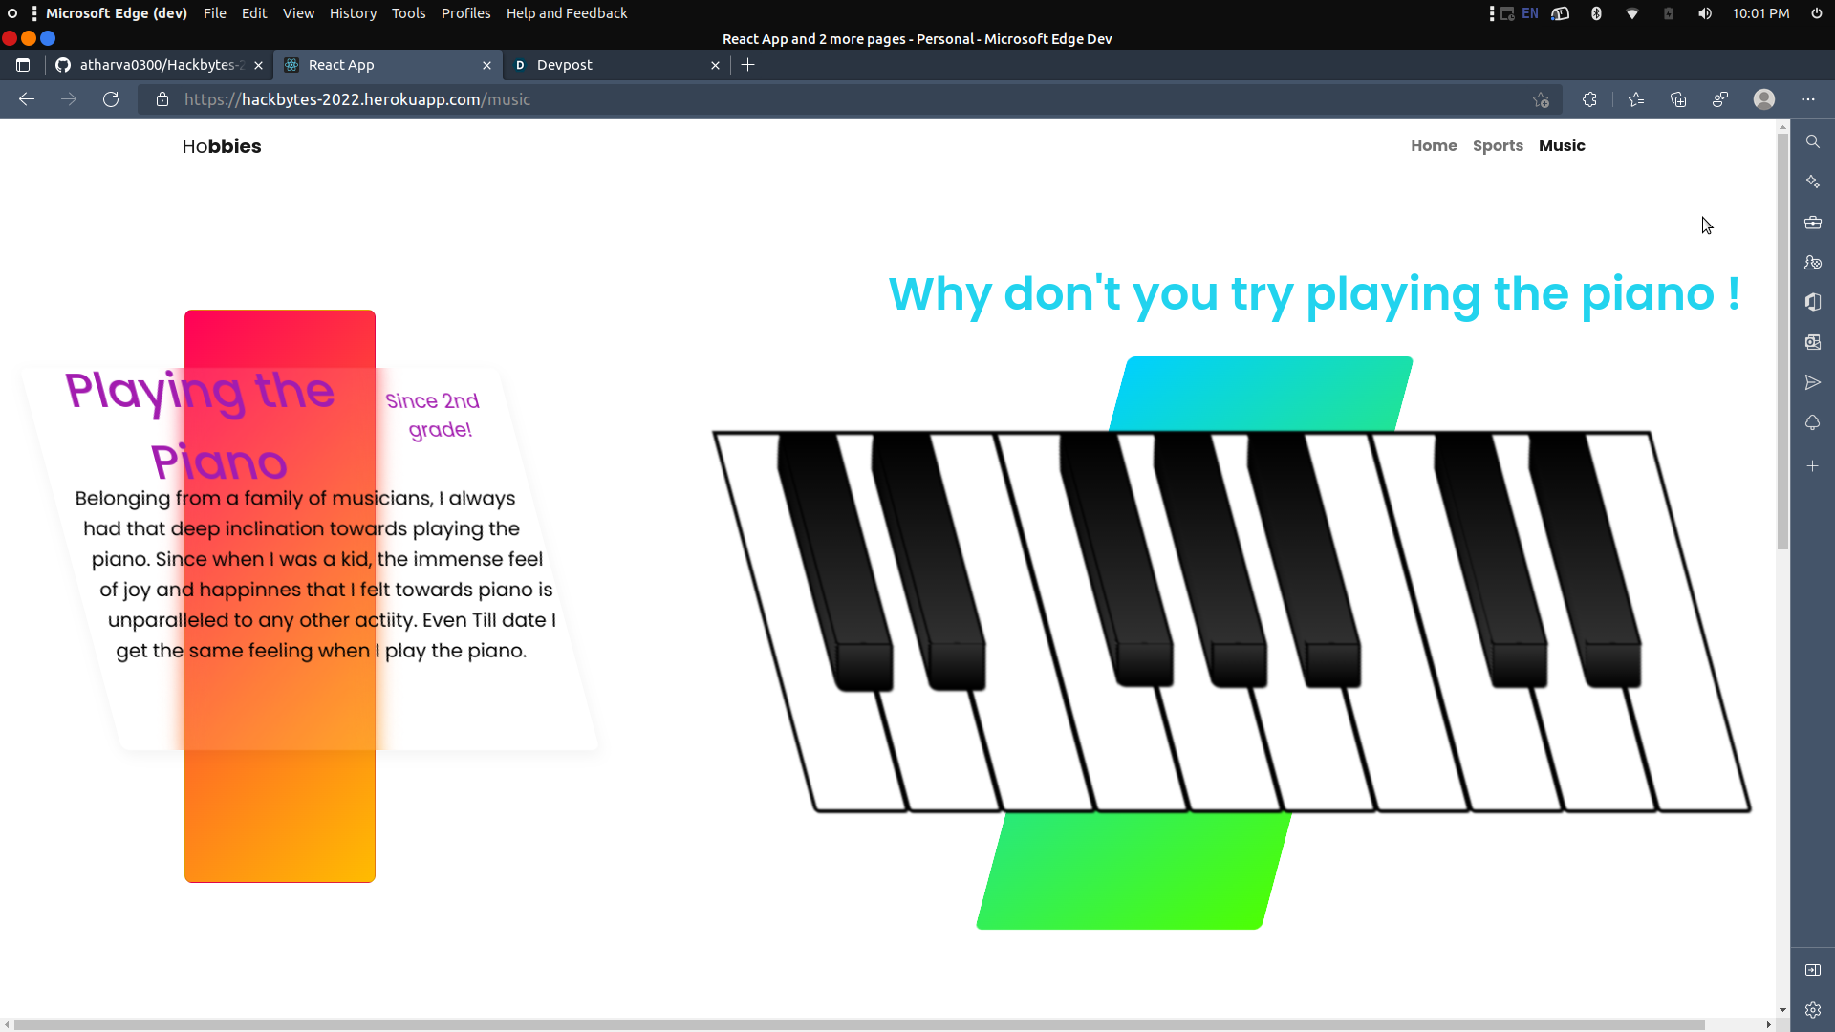Screen dimensions: 1835x1032
Task: Go to the Sports page link
Action: click(x=1498, y=145)
